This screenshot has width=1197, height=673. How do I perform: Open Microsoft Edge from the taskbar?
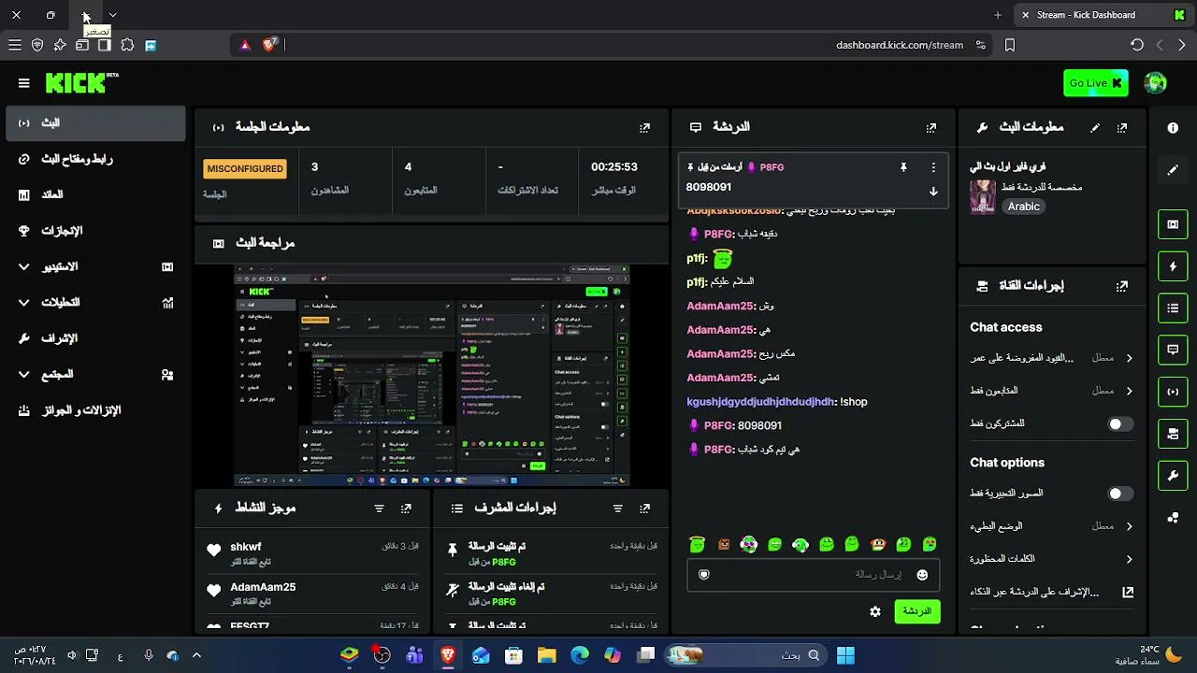click(x=580, y=655)
